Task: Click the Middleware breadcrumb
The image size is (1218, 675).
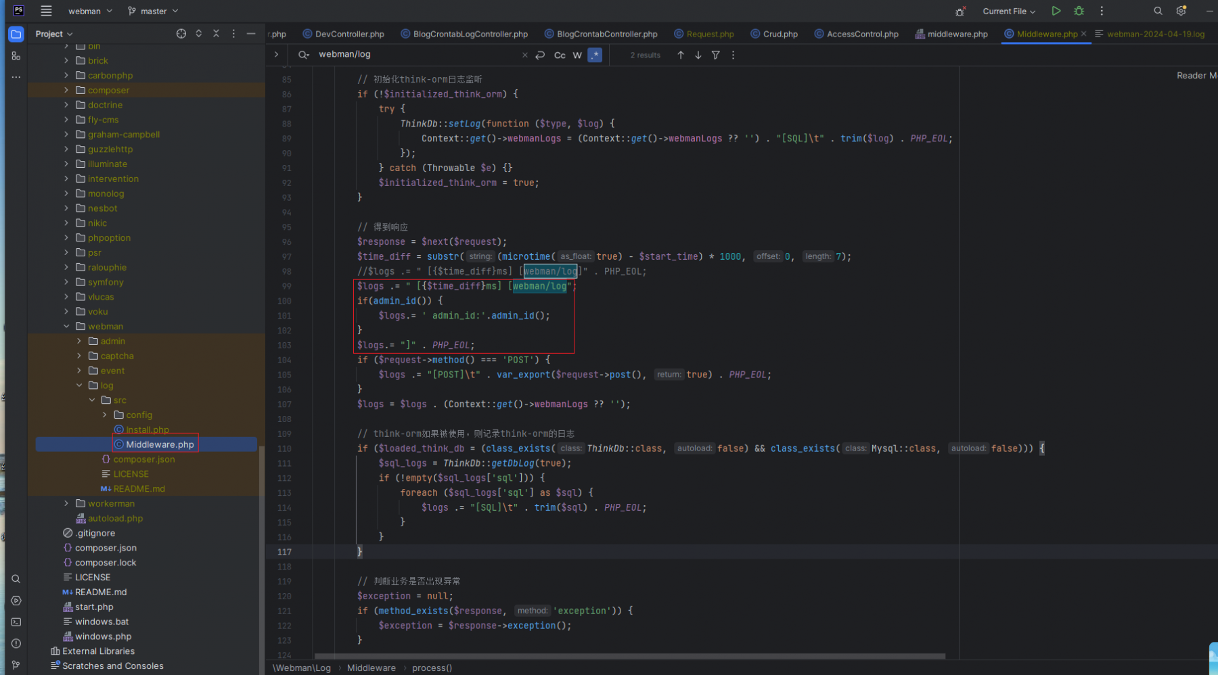Action: 371,668
